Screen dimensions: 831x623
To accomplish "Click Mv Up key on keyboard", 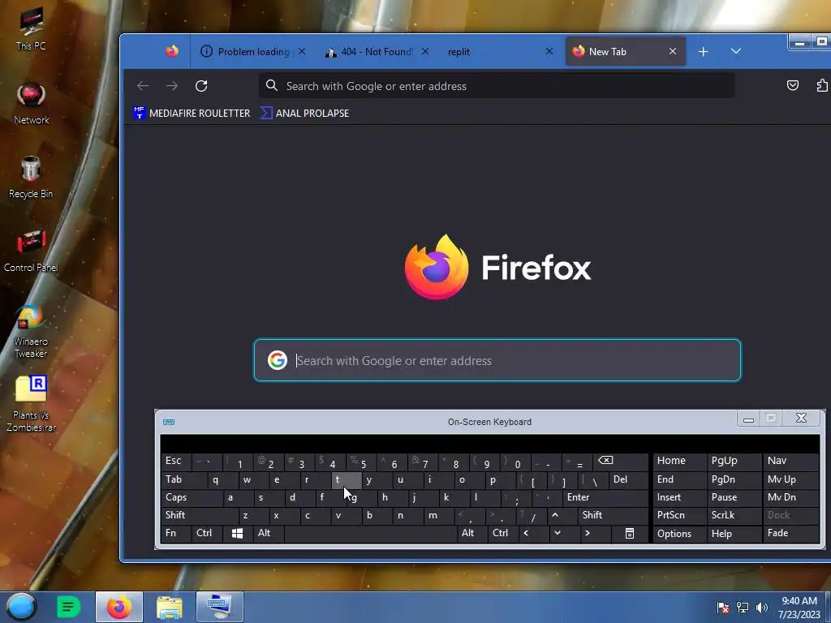I will 790,479.
